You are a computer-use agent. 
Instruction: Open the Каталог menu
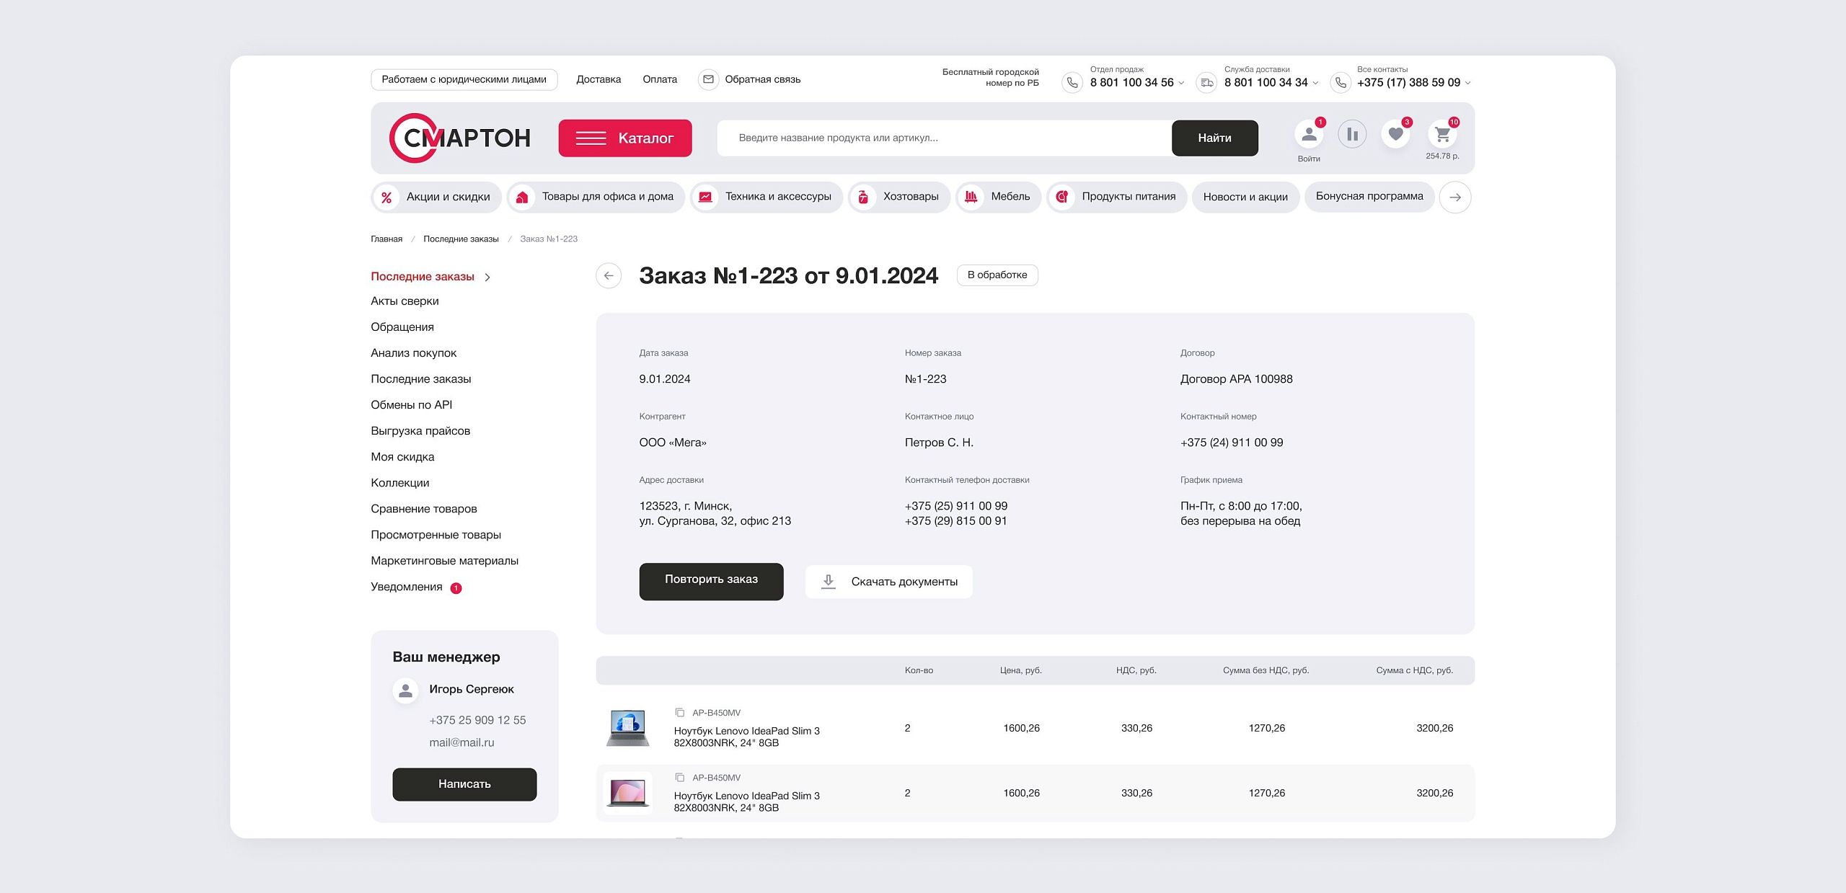click(x=624, y=138)
